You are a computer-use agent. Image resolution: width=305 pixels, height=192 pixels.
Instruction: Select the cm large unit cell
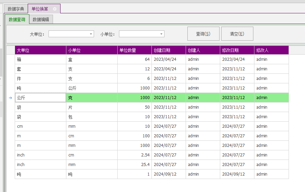click(x=40, y=126)
